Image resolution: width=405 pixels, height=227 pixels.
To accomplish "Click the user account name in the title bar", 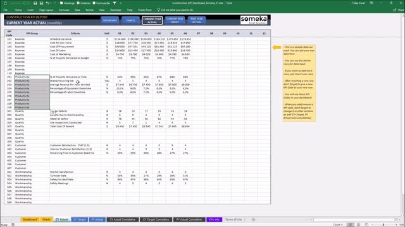I will pyautogui.click(x=358, y=3).
